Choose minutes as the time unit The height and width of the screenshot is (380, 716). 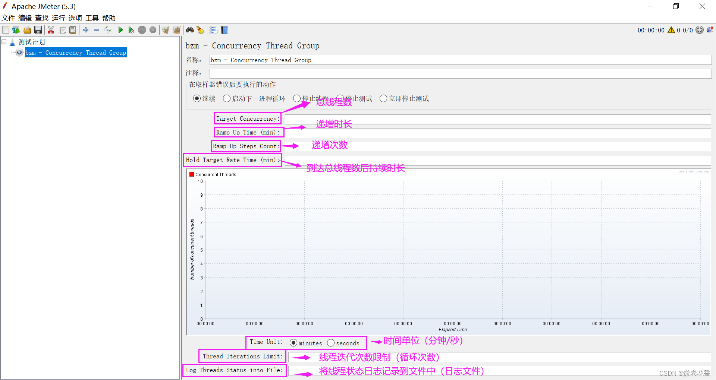[293, 343]
